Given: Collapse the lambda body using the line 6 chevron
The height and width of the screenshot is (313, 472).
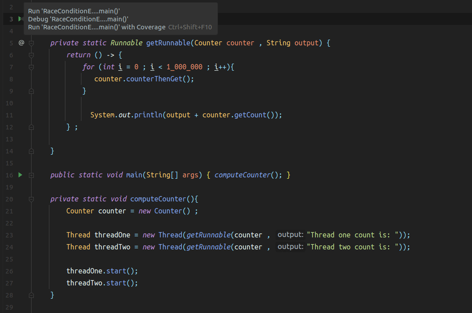Looking at the screenshot, I should (31, 55).
